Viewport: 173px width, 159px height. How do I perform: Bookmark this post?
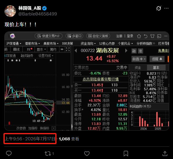(126, 153)
